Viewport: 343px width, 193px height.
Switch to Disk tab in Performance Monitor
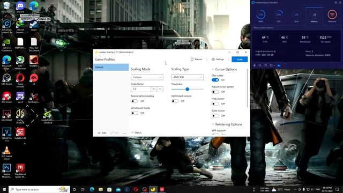[296, 16]
